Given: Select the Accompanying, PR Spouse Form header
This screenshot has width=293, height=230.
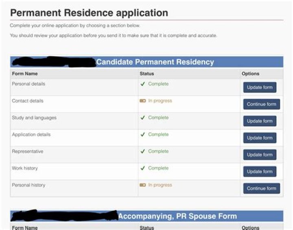Looking at the screenshot, I should pyautogui.click(x=177, y=216).
